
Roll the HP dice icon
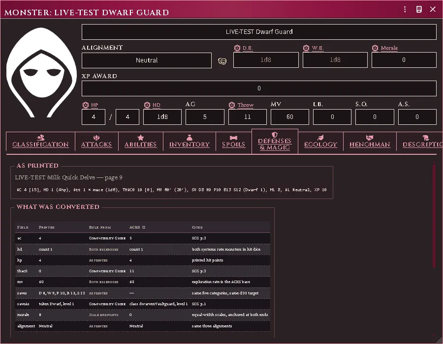[x=85, y=105]
